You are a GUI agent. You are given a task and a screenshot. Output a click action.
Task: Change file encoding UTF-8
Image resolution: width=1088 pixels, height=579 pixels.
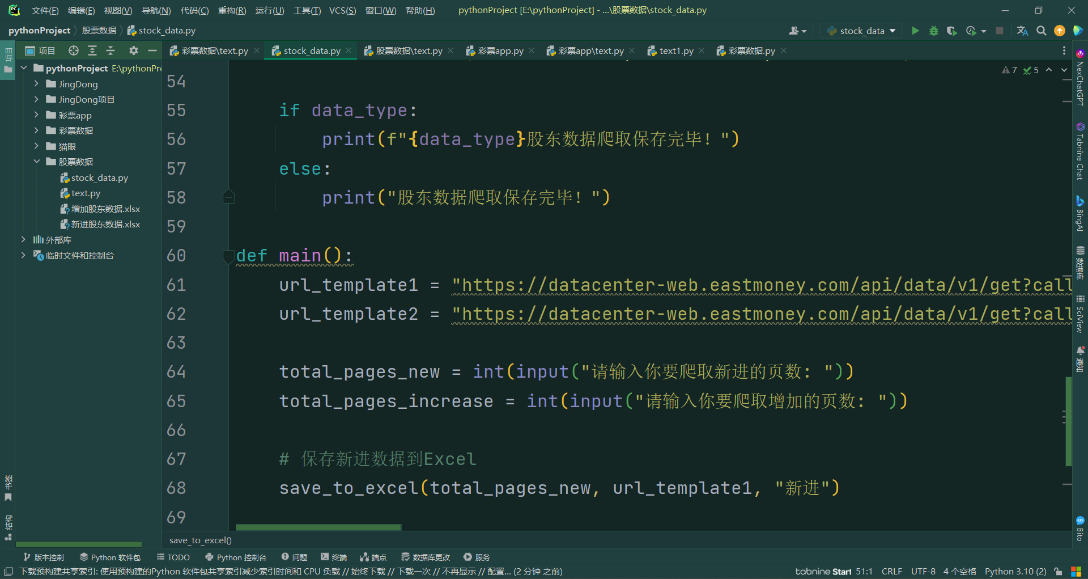pos(923,572)
